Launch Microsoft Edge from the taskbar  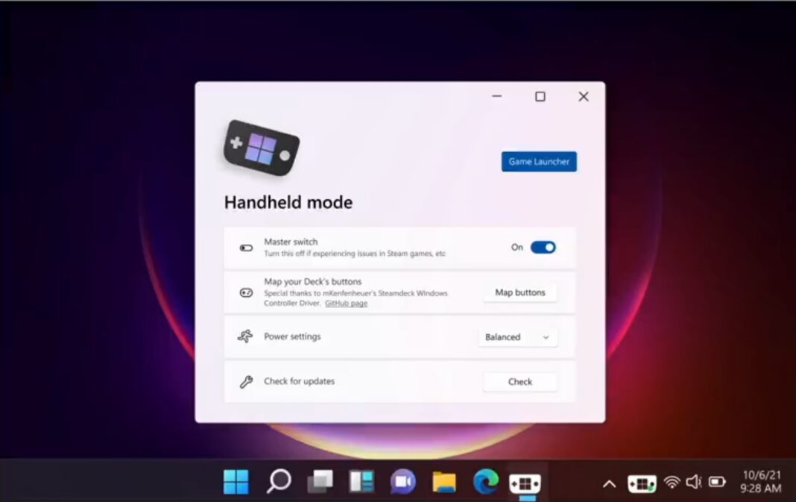tap(484, 481)
